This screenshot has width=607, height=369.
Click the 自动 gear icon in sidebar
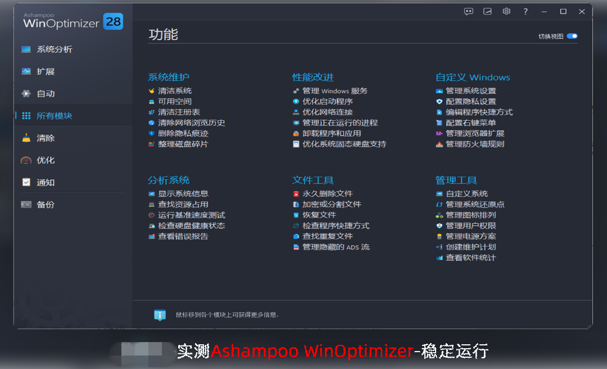(26, 94)
